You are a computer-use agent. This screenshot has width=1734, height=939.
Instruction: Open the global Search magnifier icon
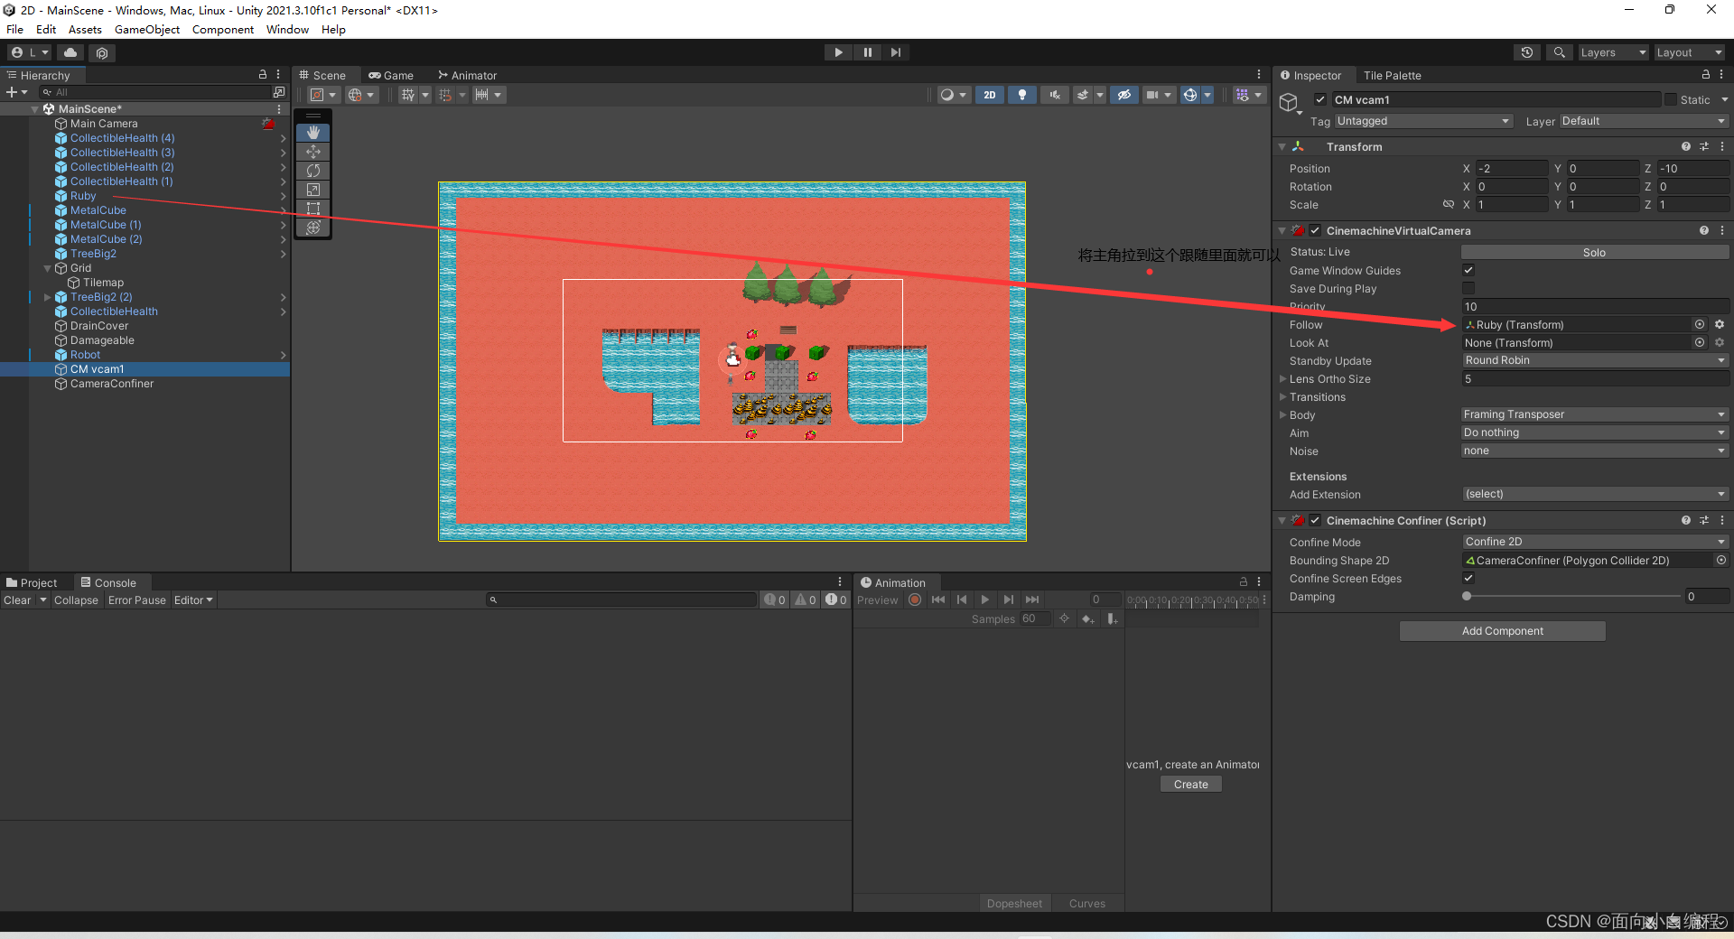[1560, 52]
